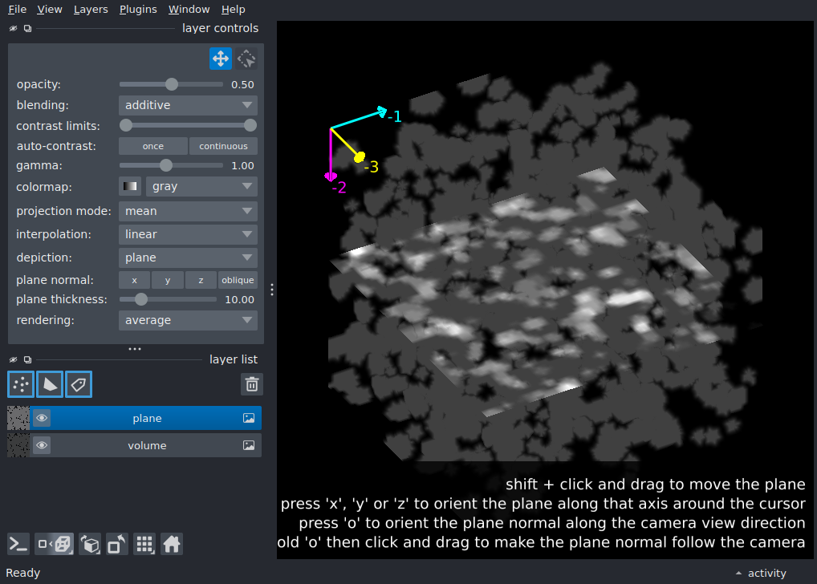Click the vertical splitter handle dots
Screen dimensions: 817x584
271,290
